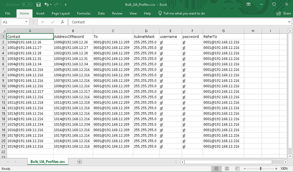Click the Cancel X icon in formula bar
Screen dimensions: 293x172
[43, 22]
